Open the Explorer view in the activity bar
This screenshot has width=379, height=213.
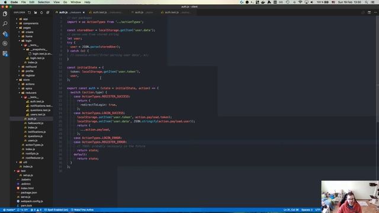(5, 14)
